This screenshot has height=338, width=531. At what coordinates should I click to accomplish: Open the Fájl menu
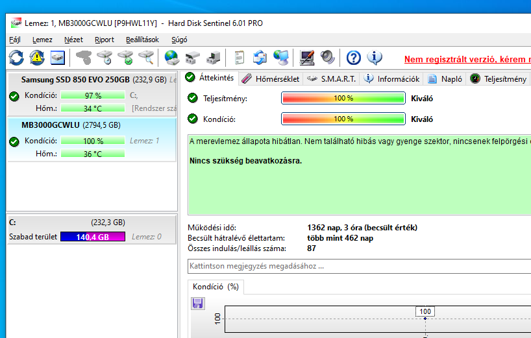tap(15, 40)
